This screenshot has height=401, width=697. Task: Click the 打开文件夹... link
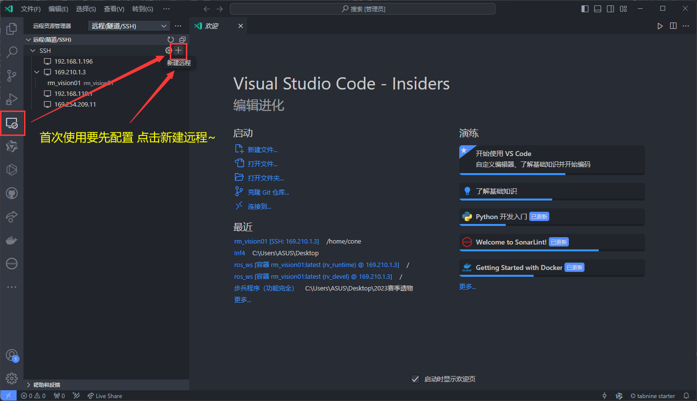(x=266, y=178)
